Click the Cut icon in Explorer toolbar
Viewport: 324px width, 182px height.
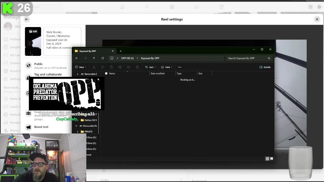[x=94, y=67]
